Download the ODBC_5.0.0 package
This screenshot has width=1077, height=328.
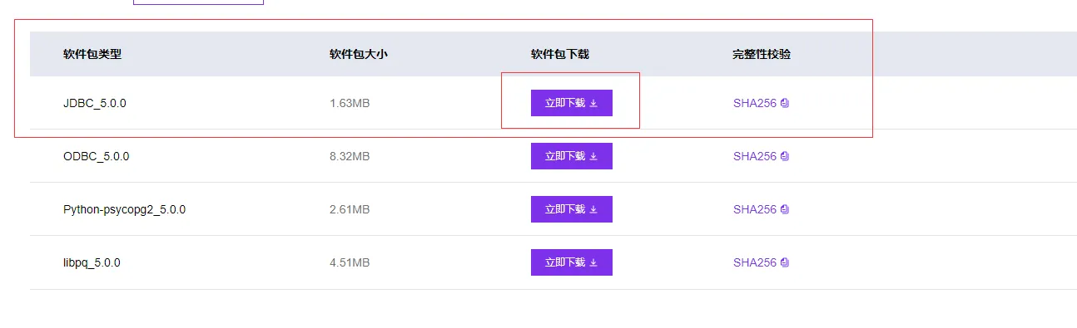click(572, 156)
